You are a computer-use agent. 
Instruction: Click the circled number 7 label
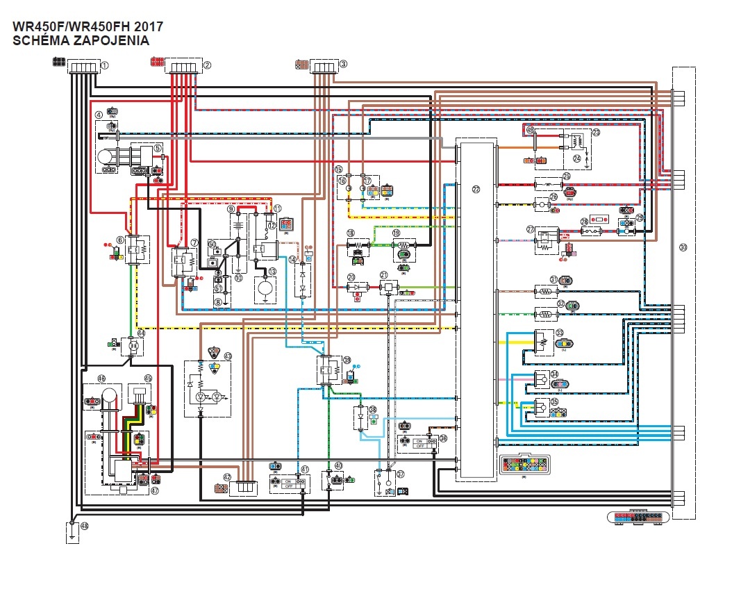coord(194,242)
